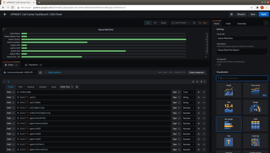Select the Fill display mode
Screen dimensions: 270x153
pyautogui.click(x=148, y=23)
